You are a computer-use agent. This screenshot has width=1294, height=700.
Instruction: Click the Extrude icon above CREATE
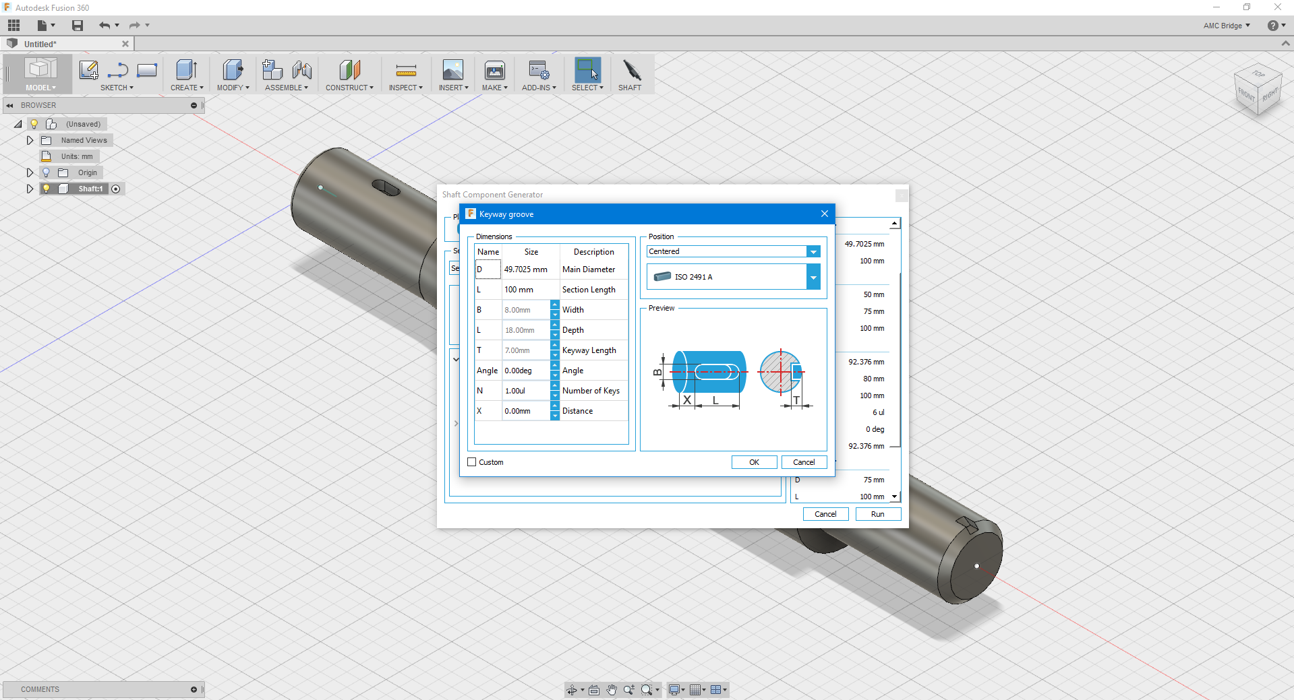pyautogui.click(x=186, y=70)
